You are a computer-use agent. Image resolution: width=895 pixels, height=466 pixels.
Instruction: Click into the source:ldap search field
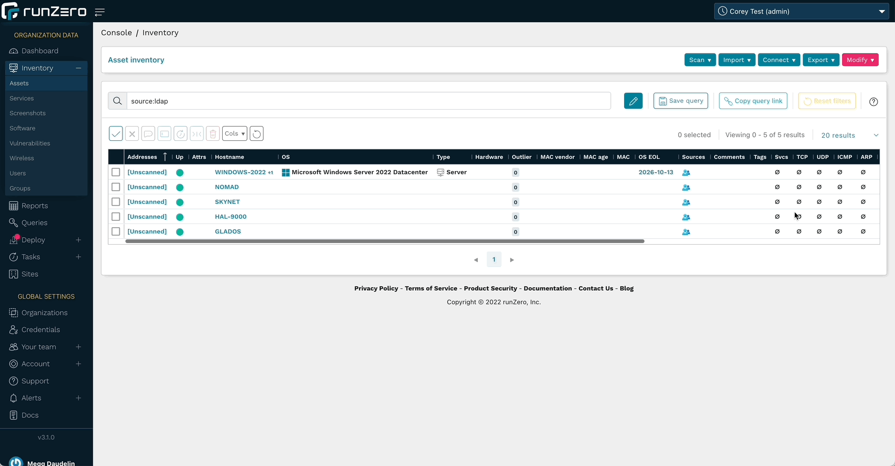click(x=368, y=101)
